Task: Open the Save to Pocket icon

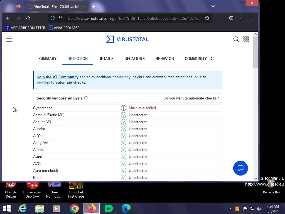Action: [231, 18]
